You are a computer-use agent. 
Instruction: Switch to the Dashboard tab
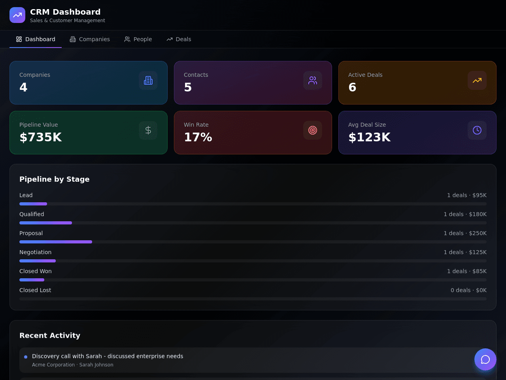[x=36, y=39]
